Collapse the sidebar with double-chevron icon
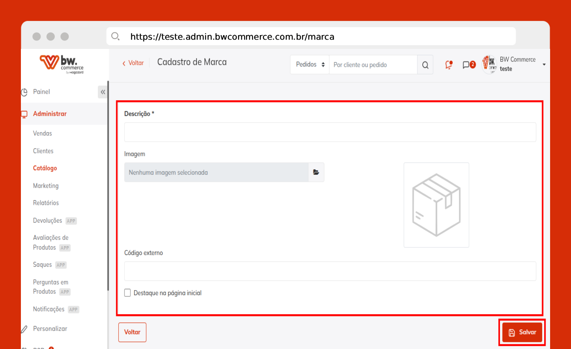Screen dimensions: 571x349 (102, 92)
